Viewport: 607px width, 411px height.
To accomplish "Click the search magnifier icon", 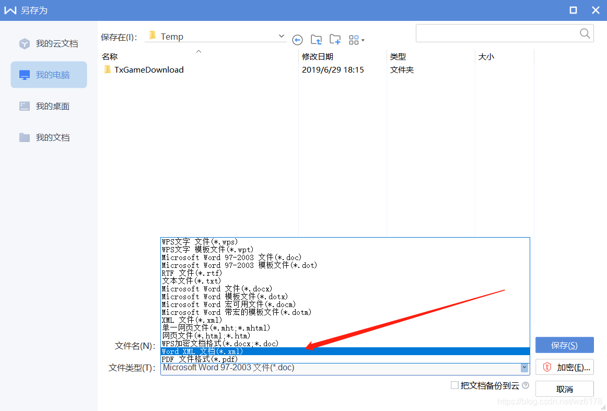I will (x=585, y=33).
